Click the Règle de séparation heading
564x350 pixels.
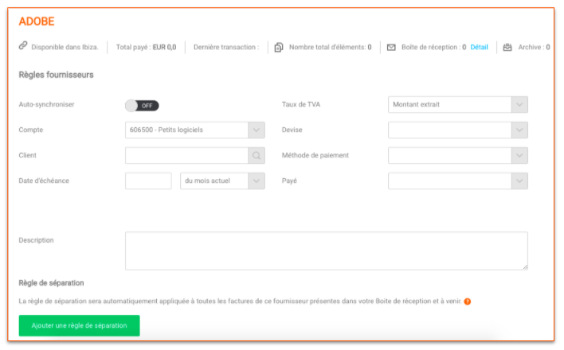[51, 283]
